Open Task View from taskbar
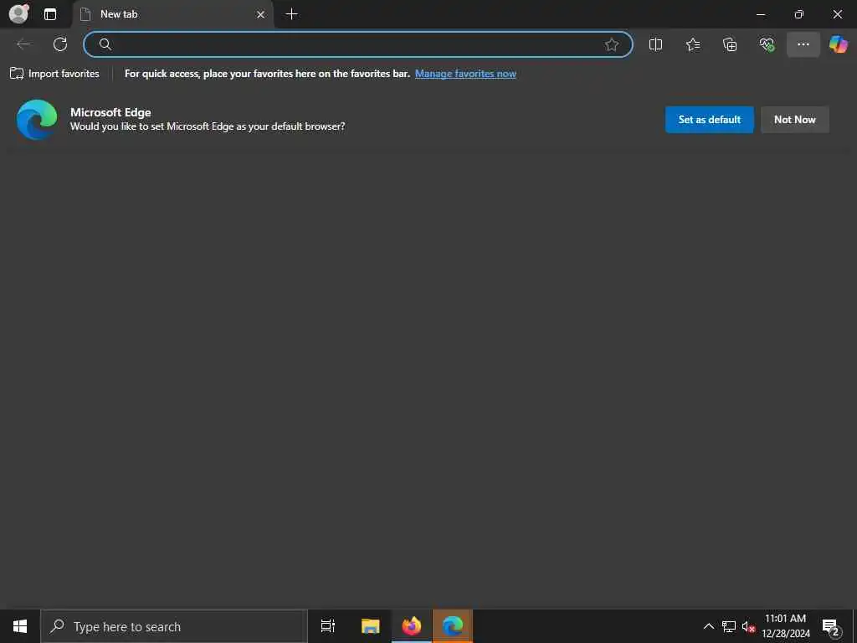Image resolution: width=857 pixels, height=643 pixels. pyautogui.click(x=328, y=626)
